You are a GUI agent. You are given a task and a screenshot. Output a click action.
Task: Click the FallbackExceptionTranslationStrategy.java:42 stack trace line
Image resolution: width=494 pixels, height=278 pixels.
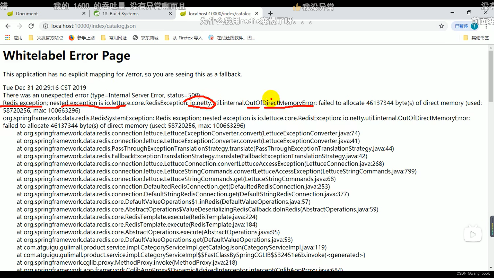tap(192, 156)
